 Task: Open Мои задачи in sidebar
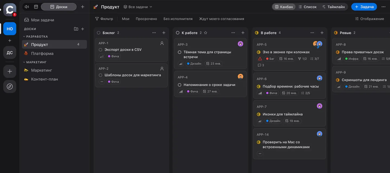point(54,20)
